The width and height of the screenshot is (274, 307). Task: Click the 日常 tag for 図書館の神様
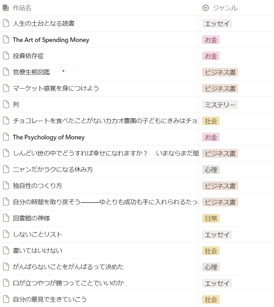[211, 218]
